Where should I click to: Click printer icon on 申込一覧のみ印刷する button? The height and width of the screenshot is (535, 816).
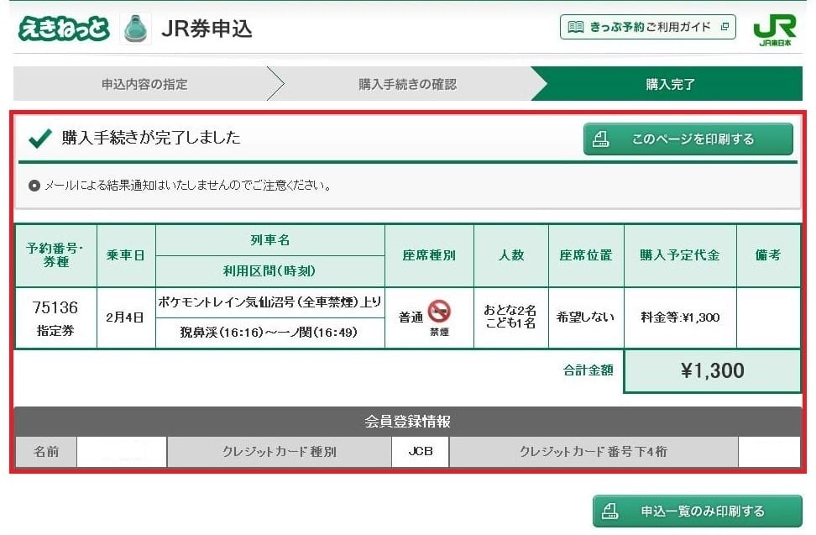tap(610, 511)
